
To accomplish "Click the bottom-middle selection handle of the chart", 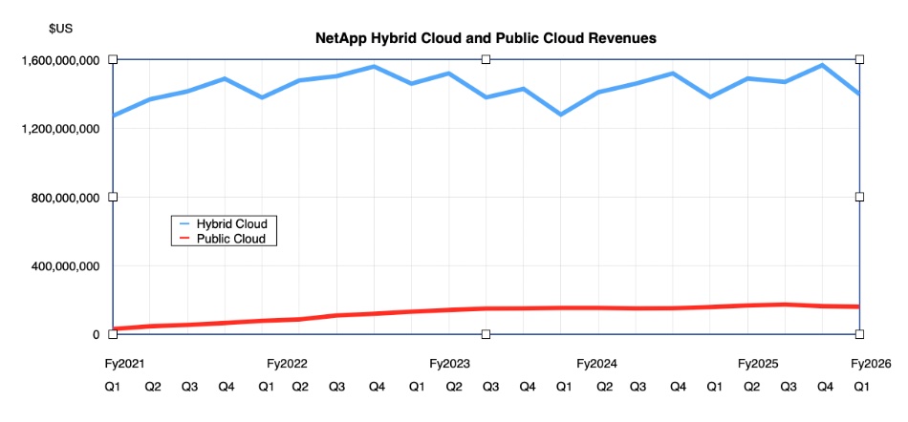I will click(x=486, y=334).
